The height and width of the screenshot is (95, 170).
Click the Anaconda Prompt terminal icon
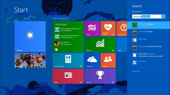coord(135,32)
